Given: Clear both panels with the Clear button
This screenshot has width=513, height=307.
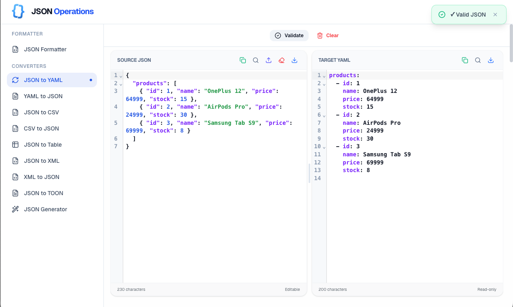Looking at the screenshot, I should click(x=328, y=35).
